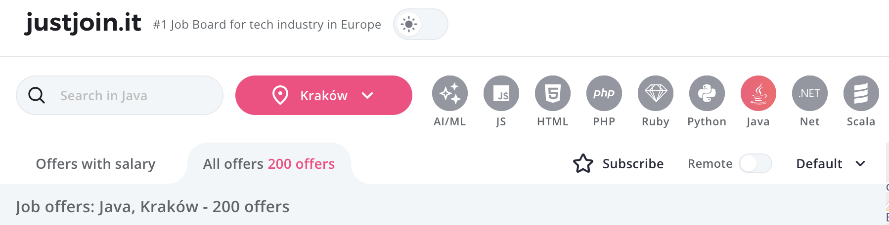Choose the .NET category icon
This screenshot has width=889, height=225.
pyautogui.click(x=809, y=94)
